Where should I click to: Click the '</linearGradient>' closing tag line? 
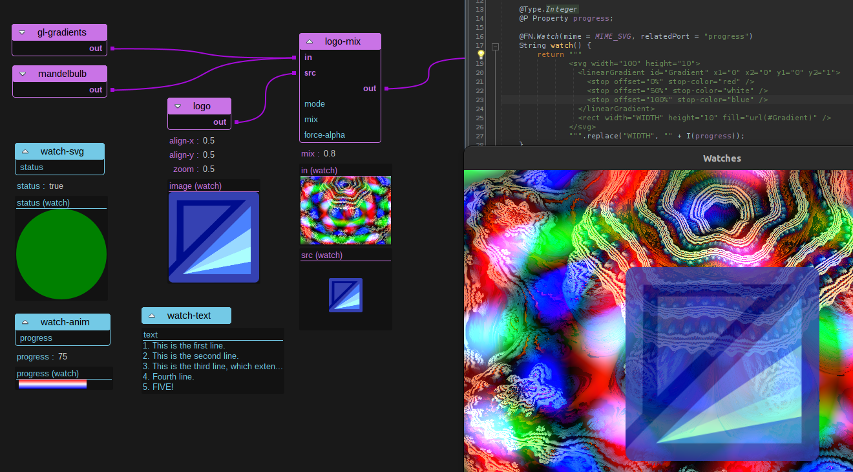coord(616,109)
